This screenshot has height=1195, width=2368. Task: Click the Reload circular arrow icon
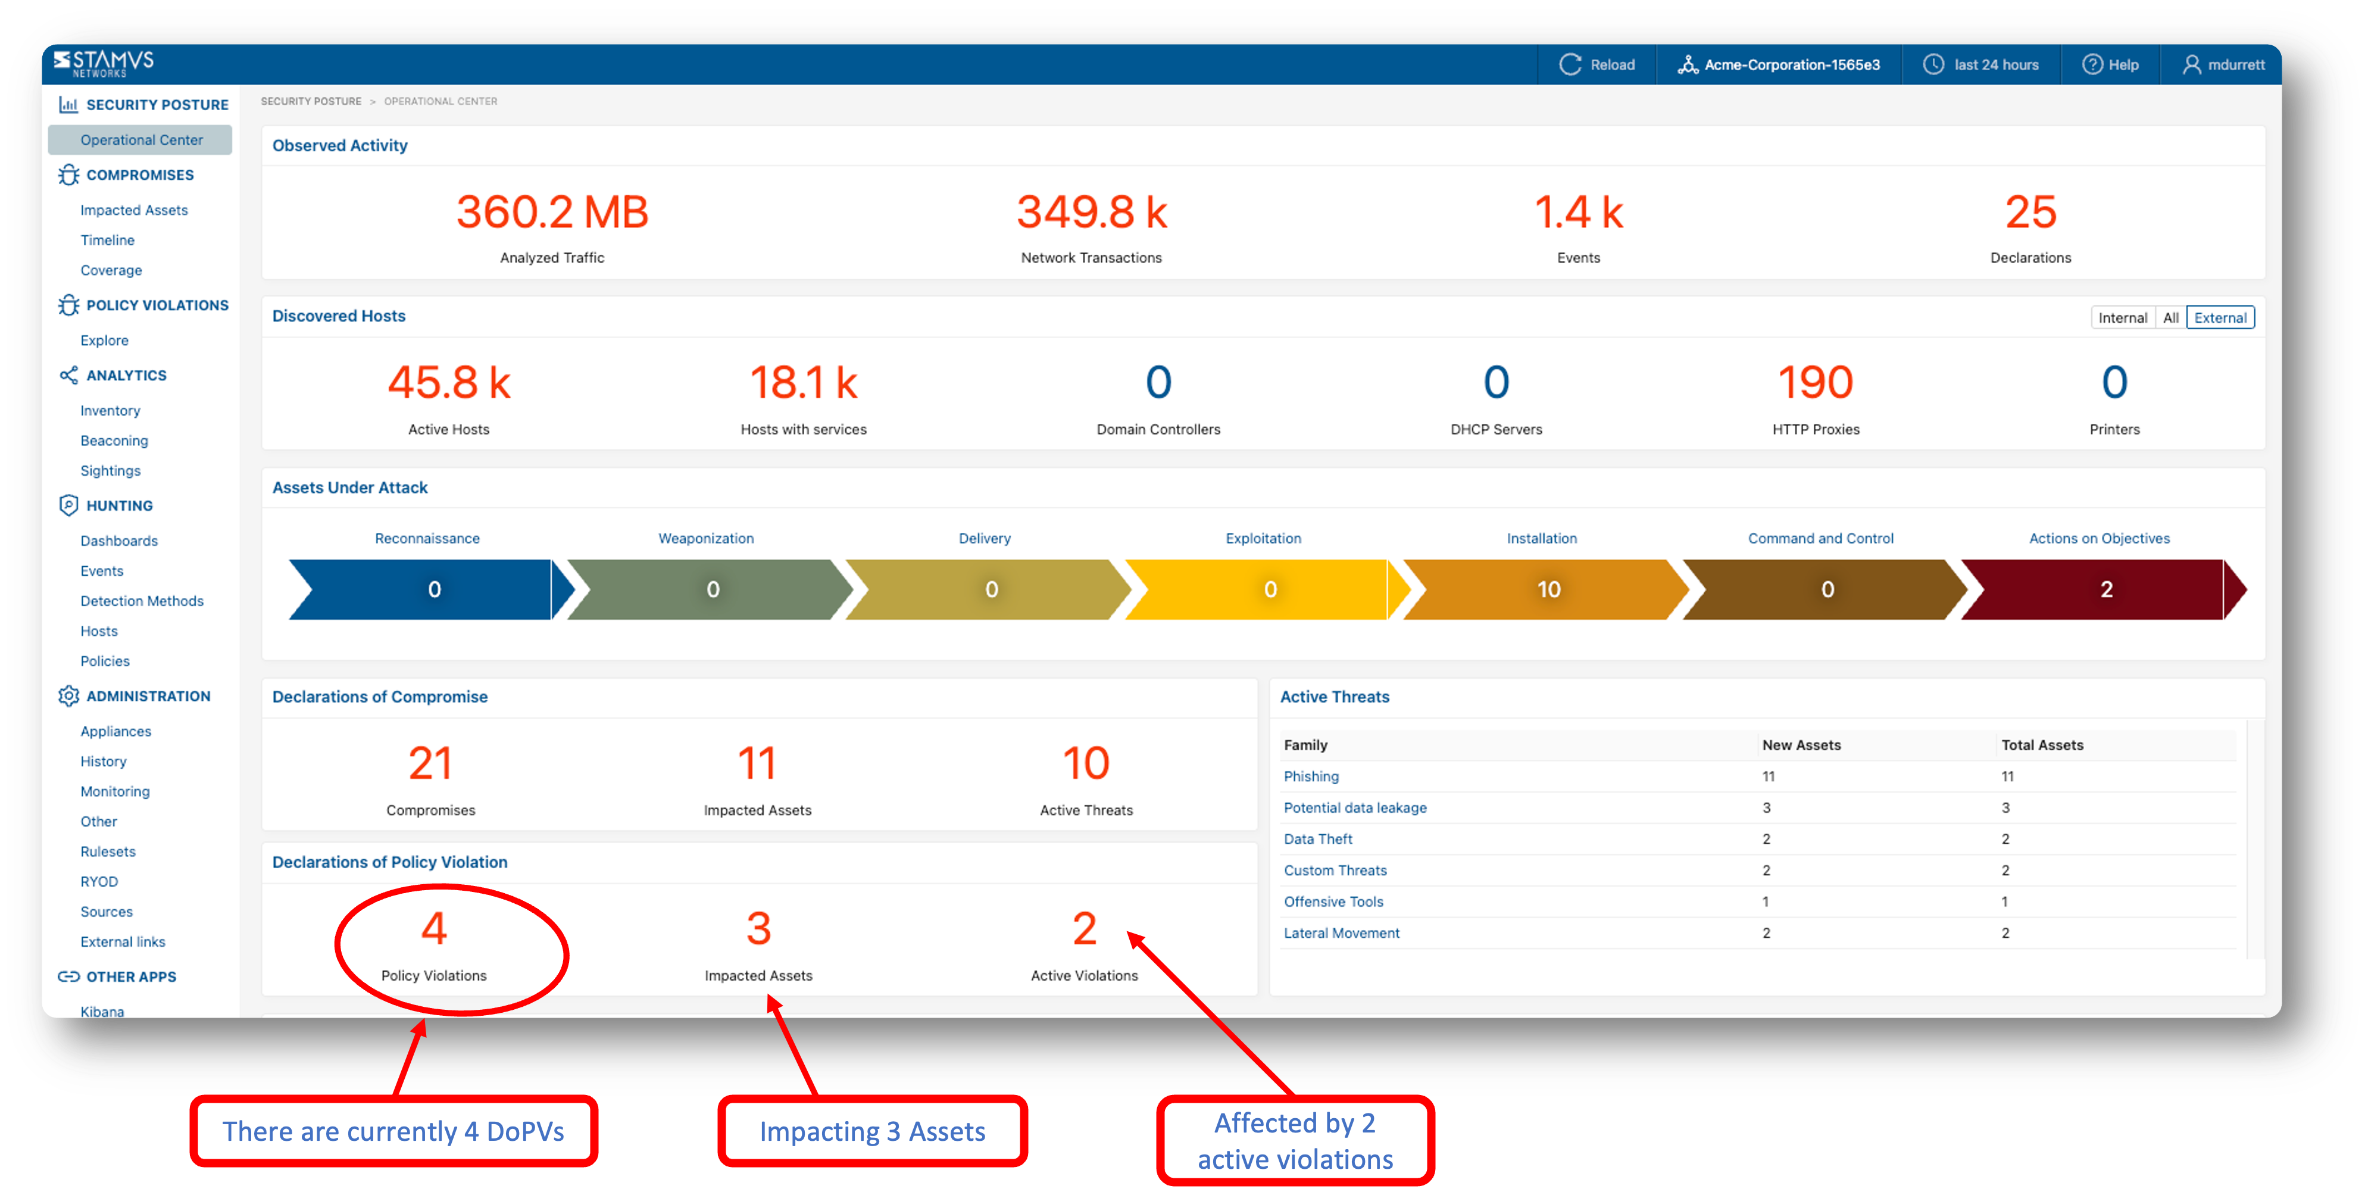[x=1570, y=64]
